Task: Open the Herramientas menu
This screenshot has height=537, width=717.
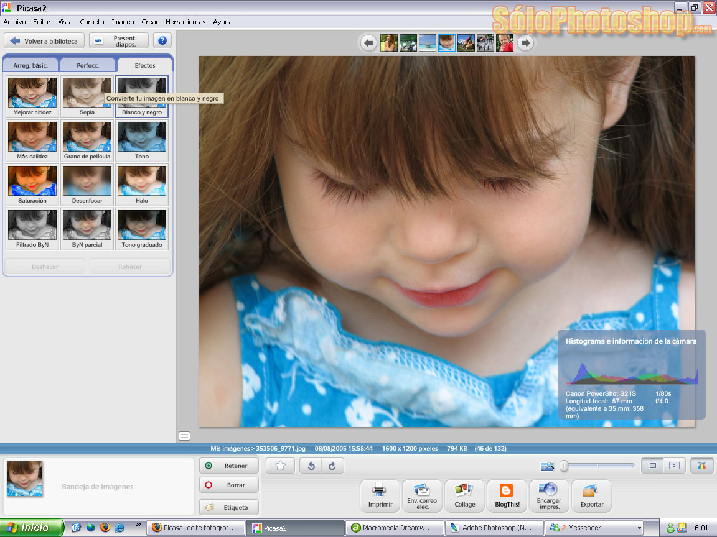Action: click(x=185, y=22)
